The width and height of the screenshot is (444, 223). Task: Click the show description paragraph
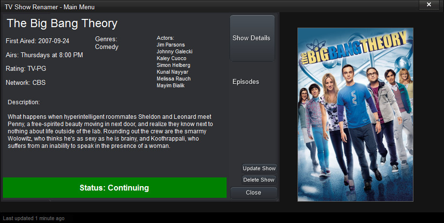[110, 131]
